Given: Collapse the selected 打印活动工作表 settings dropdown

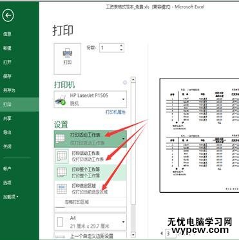Looking at the screenshot, I should click(90, 139).
